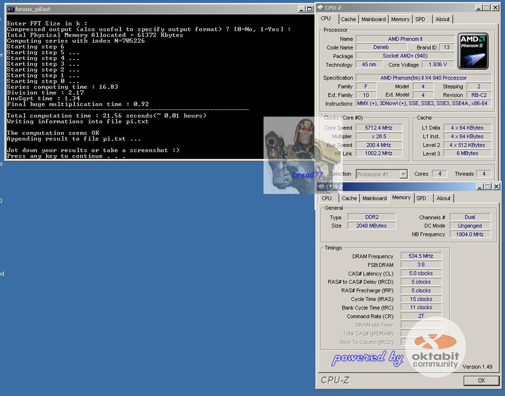
Task: Click the Core Voltage value 1.936 V
Action: [x=438, y=64]
